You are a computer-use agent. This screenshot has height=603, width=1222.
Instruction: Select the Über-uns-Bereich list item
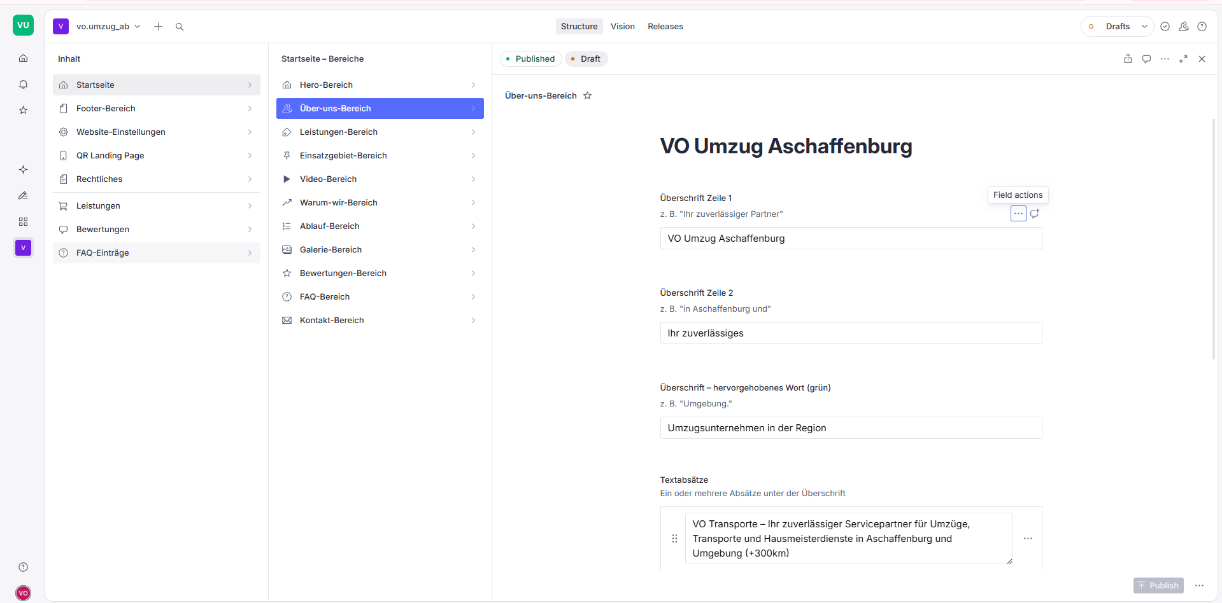pos(380,108)
